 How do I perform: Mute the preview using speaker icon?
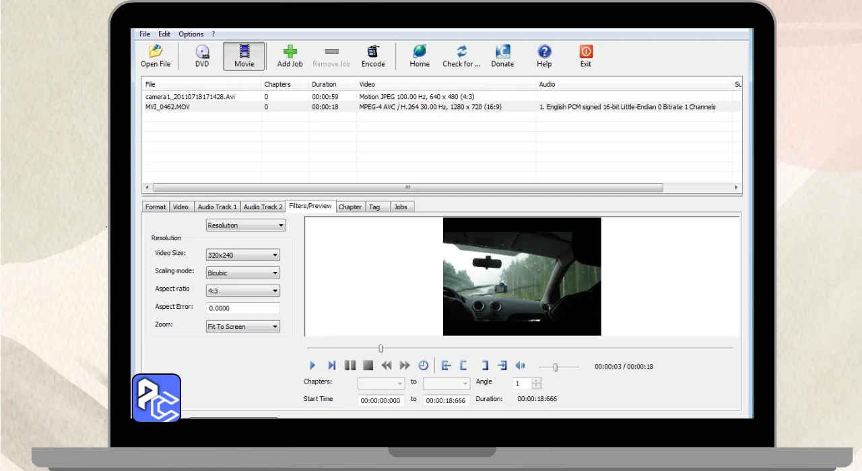click(520, 365)
